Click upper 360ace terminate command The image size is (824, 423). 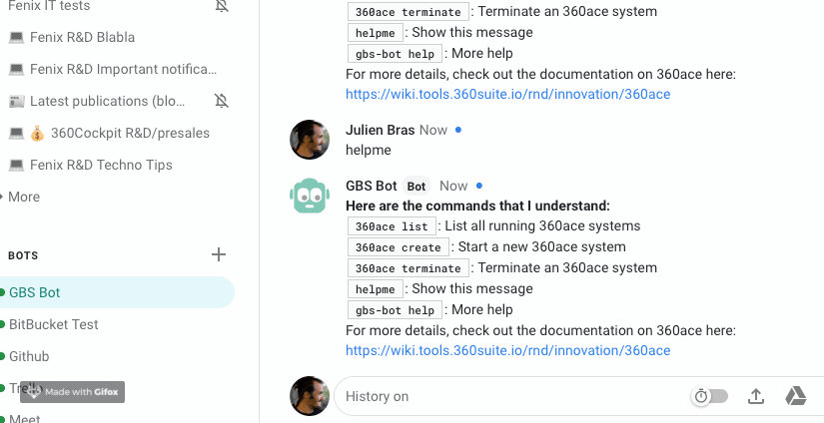(x=408, y=12)
